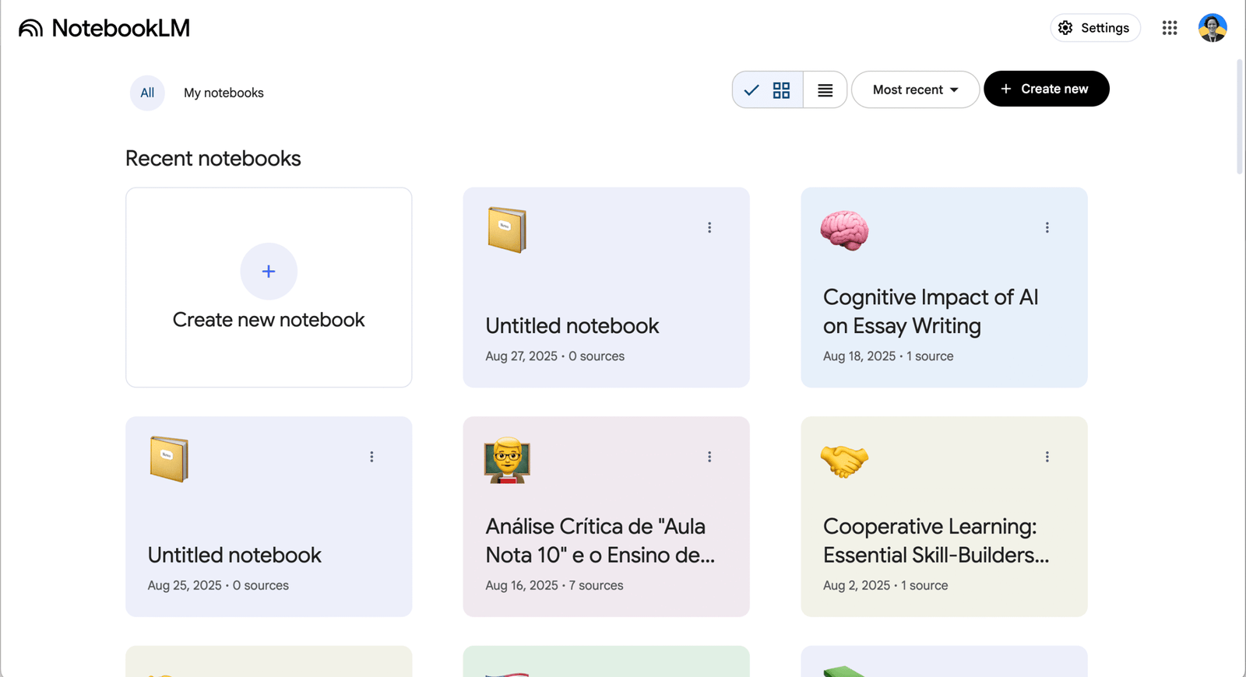Open the Google apps grid
Viewport: 1246px width, 677px height.
pyautogui.click(x=1169, y=28)
